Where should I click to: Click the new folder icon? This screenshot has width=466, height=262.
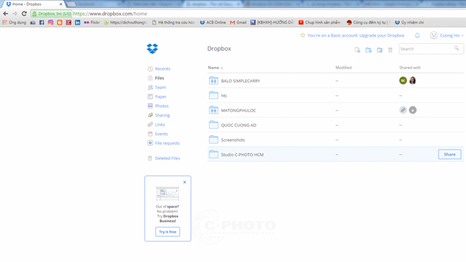point(369,50)
